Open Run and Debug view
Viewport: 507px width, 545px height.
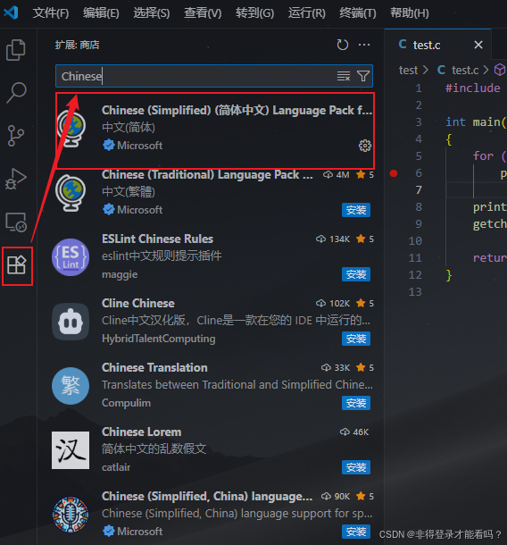coord(16,179)
